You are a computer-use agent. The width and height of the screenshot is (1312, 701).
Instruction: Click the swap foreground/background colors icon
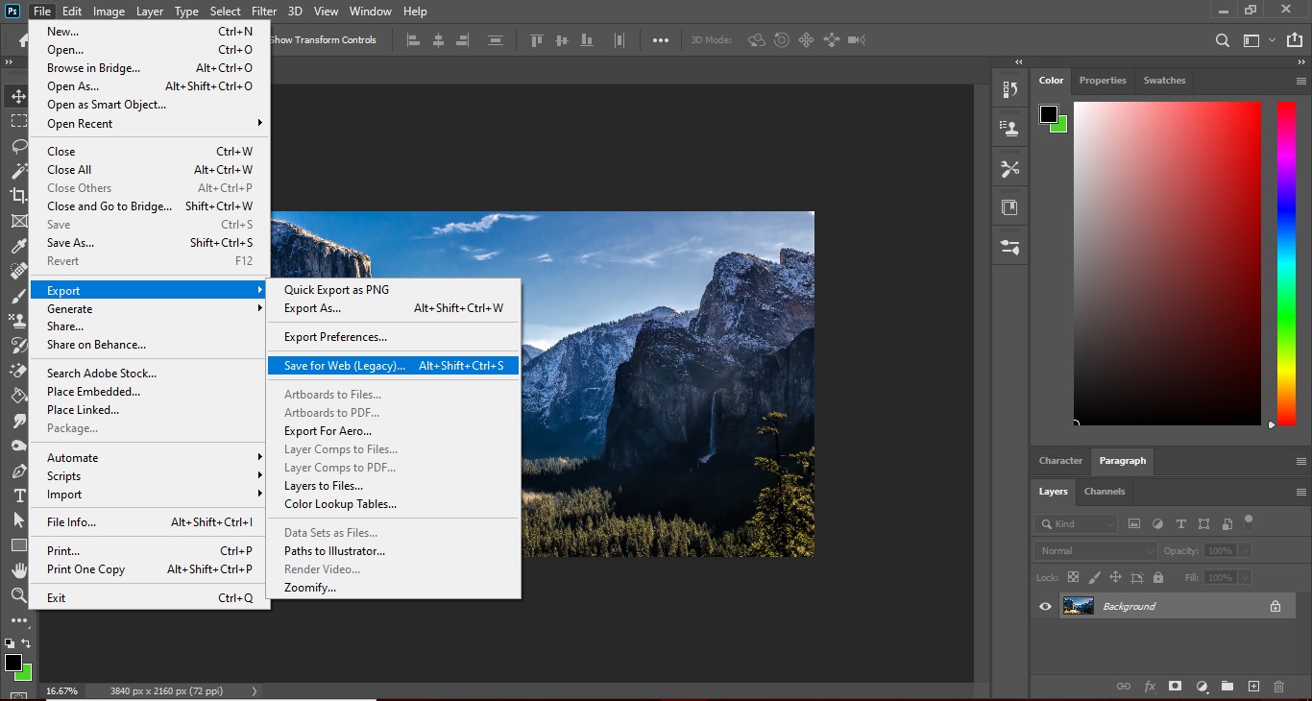tap(26, 643)
